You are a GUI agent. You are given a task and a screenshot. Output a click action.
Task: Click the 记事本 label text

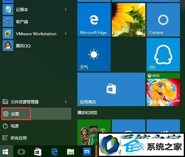click(22, 10)
